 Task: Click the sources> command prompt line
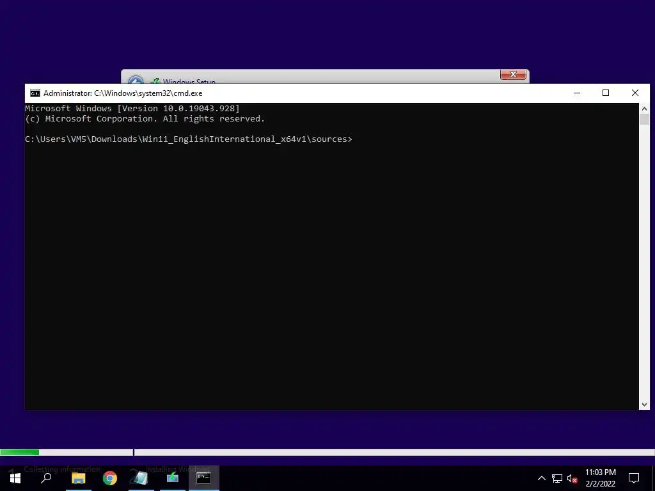pos(189,139)
